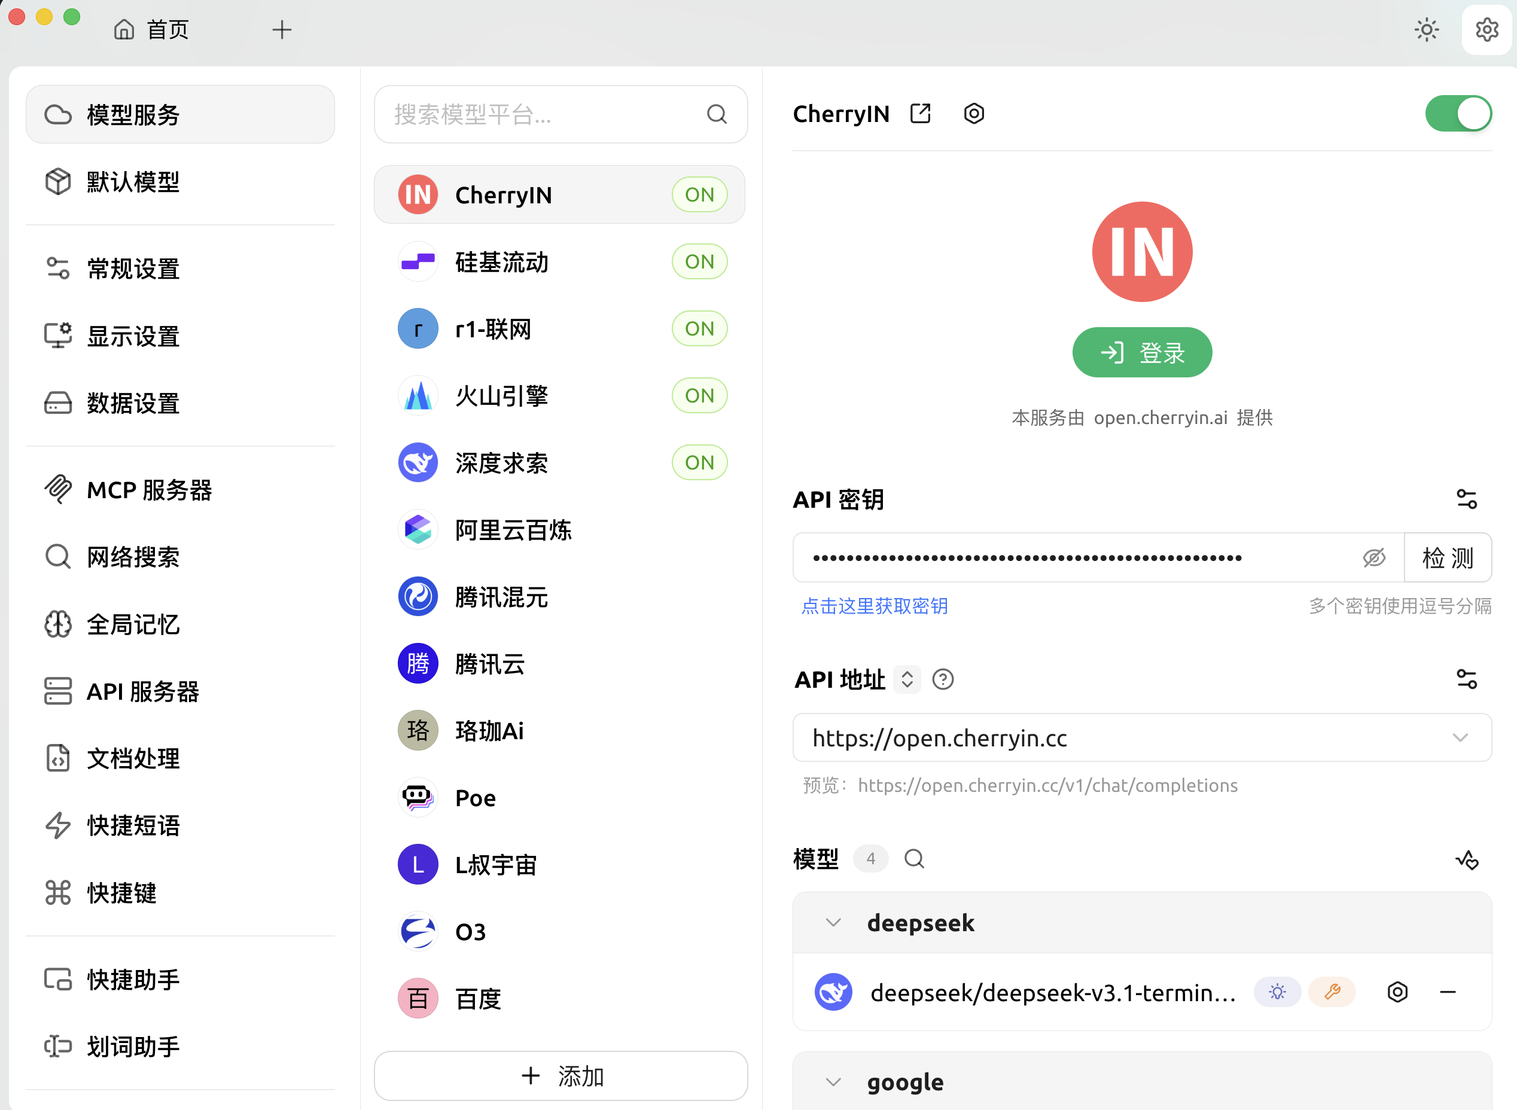Show the hidden API key
This screenshot has width=1517, height=1110.
[x=1374, y=557]
